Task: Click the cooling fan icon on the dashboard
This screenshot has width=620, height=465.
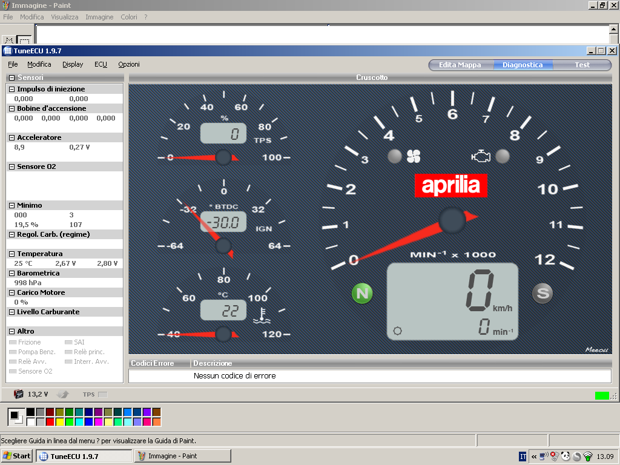Action: [x=414, y=156]
